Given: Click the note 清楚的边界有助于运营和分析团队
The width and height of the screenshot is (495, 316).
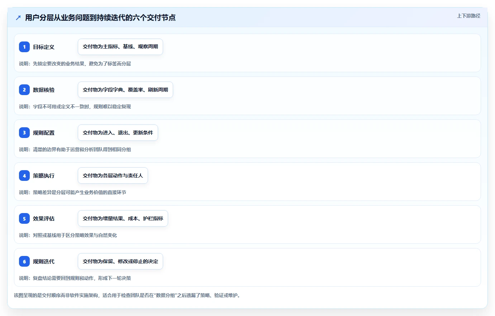Looking at the screenshot, I should point(75,149).
